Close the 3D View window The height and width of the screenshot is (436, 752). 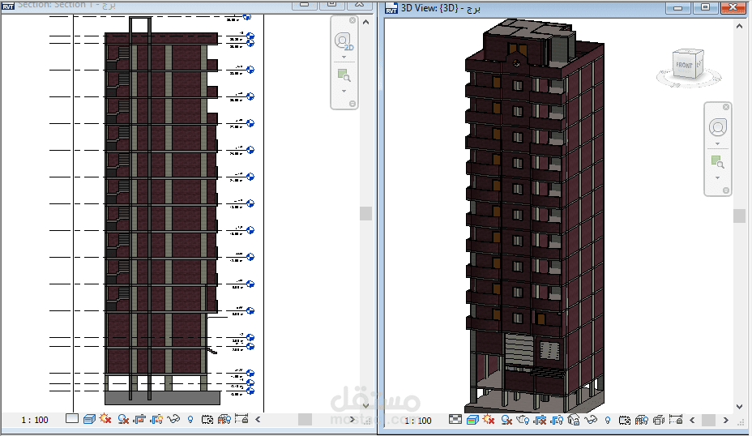[x=733, y=7]
